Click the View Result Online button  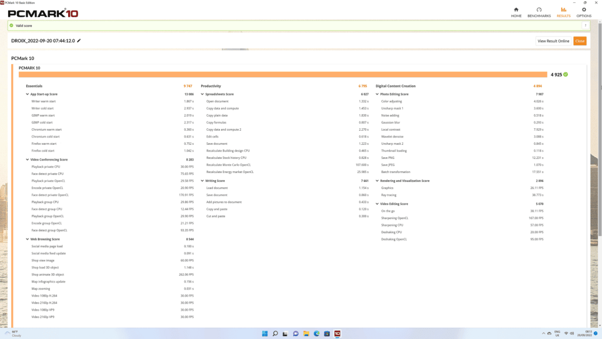coord(553,41)
